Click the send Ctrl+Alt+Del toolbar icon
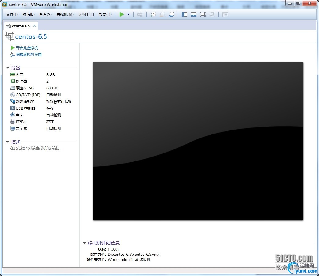This screenshot has height=276, width=319. point(140,14)
